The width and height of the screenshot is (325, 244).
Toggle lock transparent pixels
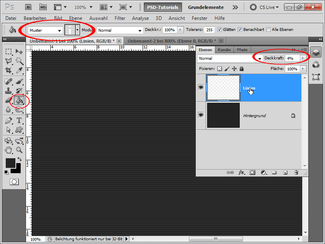click(x=219, y=69)
